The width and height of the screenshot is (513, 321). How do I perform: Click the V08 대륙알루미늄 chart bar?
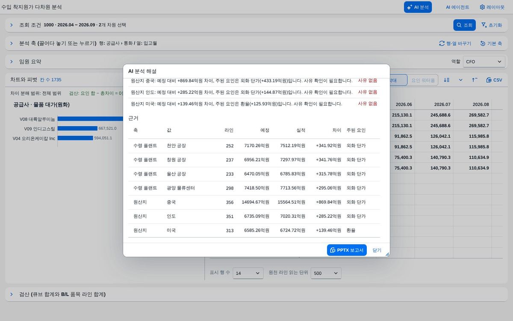tap(91, 119)
